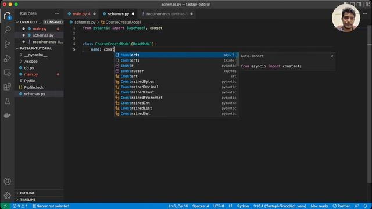
Task: Open Accounts menu icon
Action: [7, 181]
